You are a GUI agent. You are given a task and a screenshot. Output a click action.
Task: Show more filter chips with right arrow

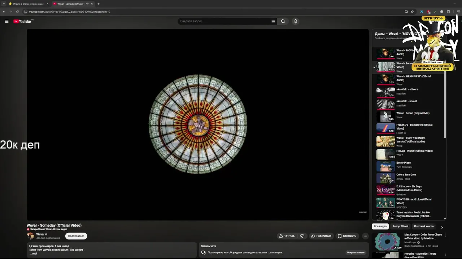point(442,227)
